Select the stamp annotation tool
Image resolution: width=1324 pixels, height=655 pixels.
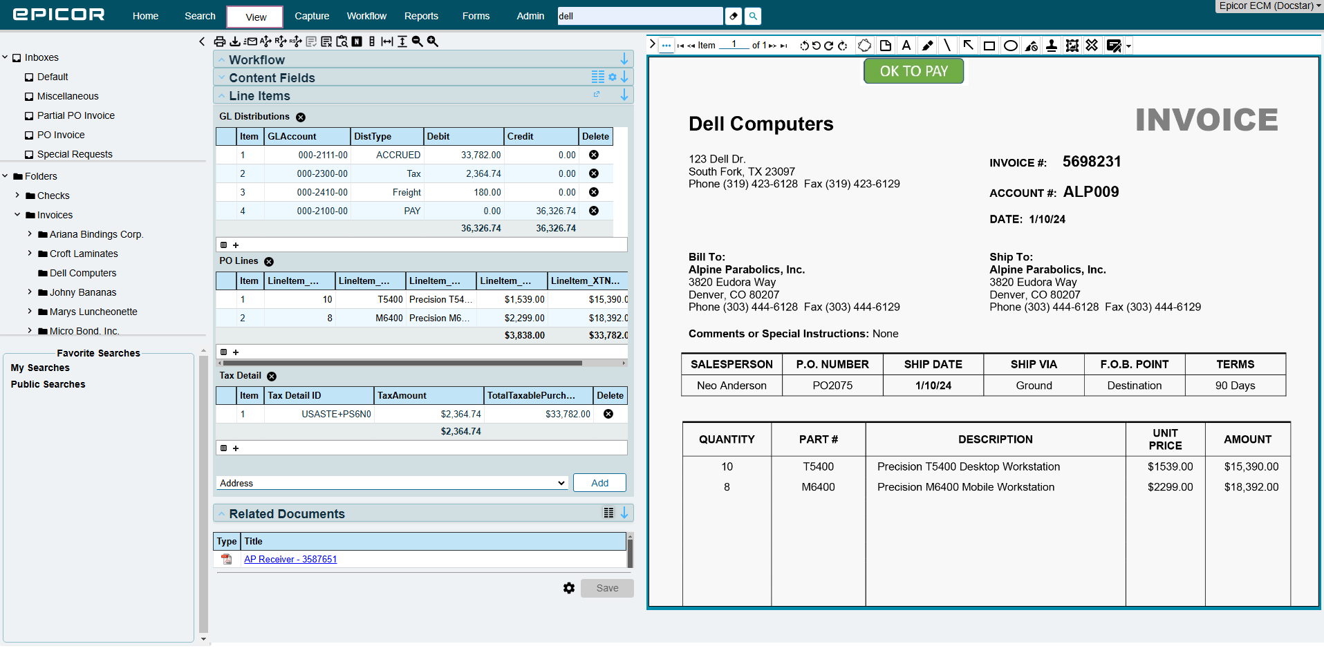tap(1052, 46)
